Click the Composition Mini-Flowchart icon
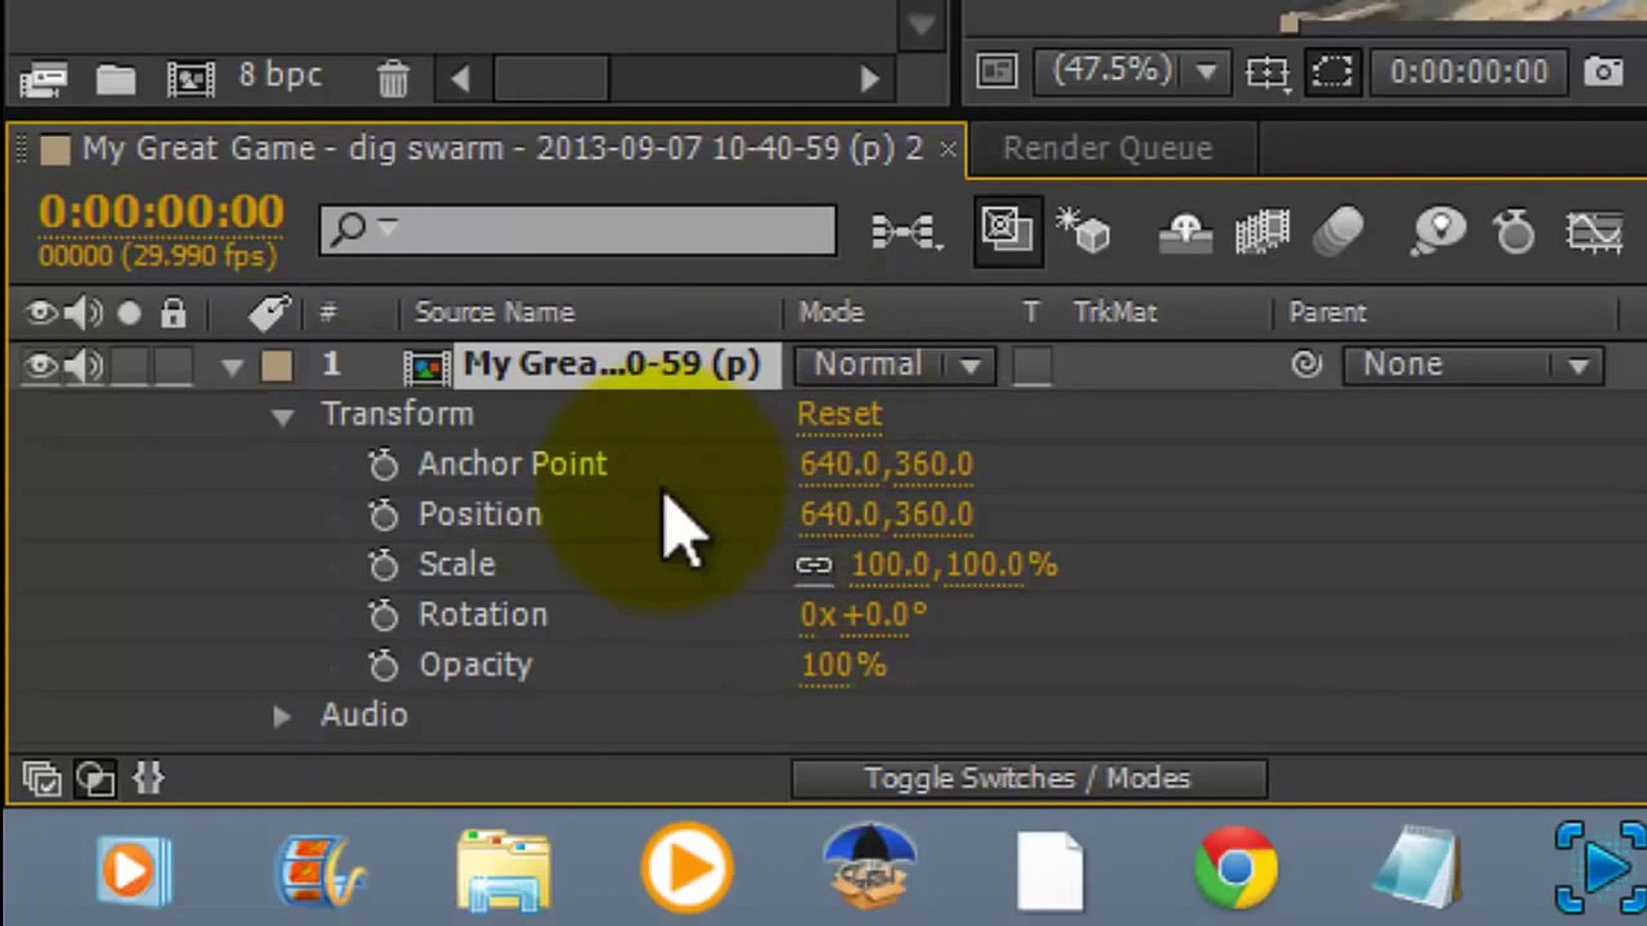This screenshot has width=1647, height=926. [x=907, y=231]
